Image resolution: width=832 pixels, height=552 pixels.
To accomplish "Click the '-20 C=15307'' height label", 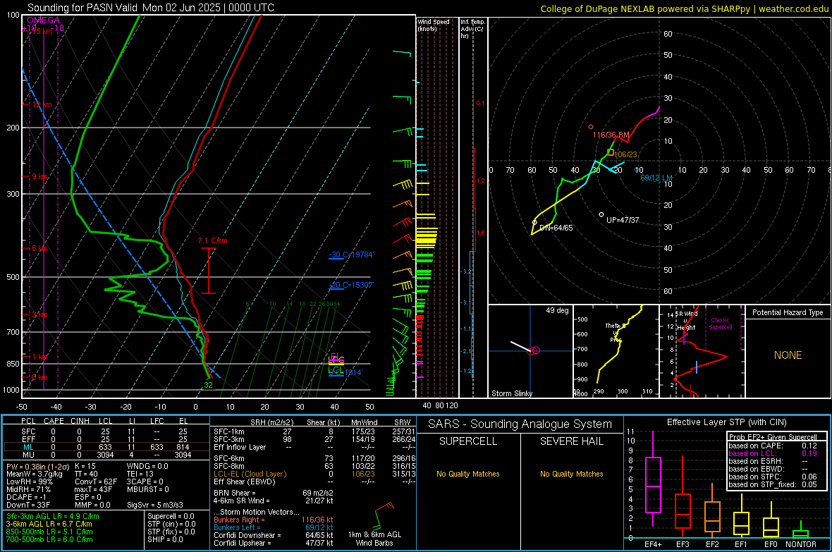I will (351, 285).
